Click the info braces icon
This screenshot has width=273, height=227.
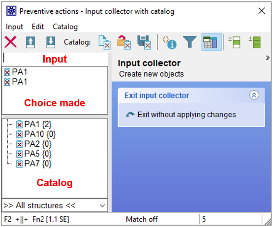(169, 42)
